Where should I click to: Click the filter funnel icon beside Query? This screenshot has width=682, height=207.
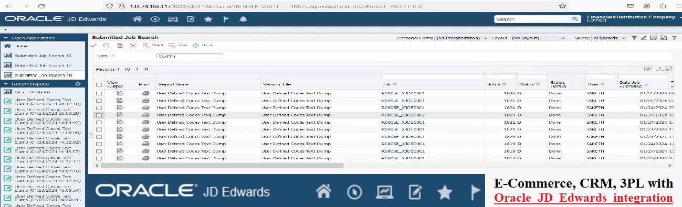(634, 38)
